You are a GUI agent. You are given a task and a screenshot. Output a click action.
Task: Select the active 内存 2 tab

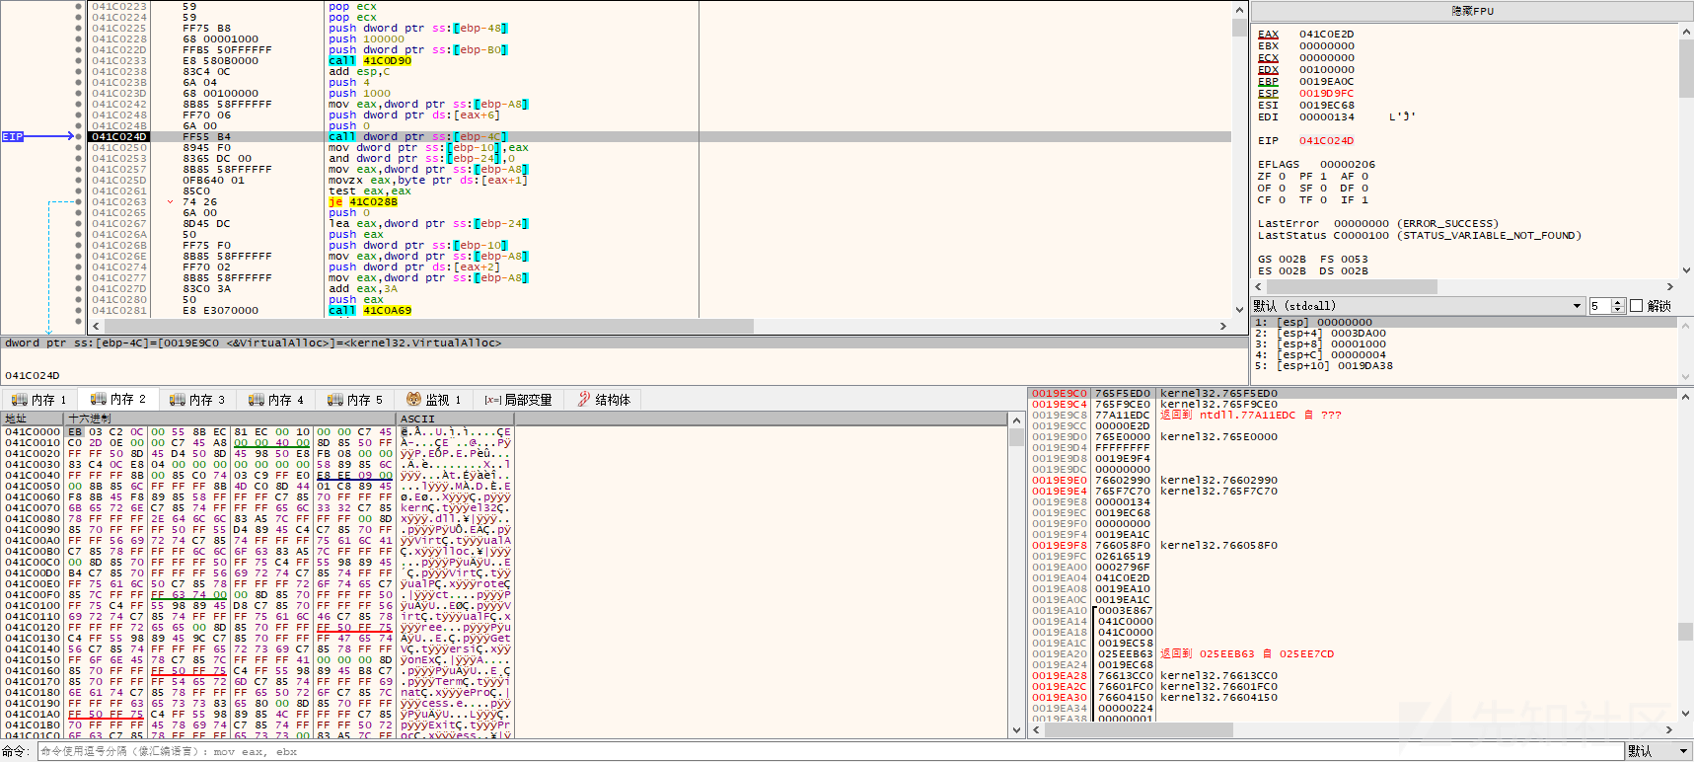point(118,399)
